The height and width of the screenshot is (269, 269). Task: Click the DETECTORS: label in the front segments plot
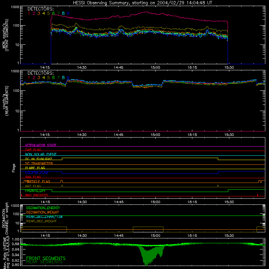(x=40, y=9)
